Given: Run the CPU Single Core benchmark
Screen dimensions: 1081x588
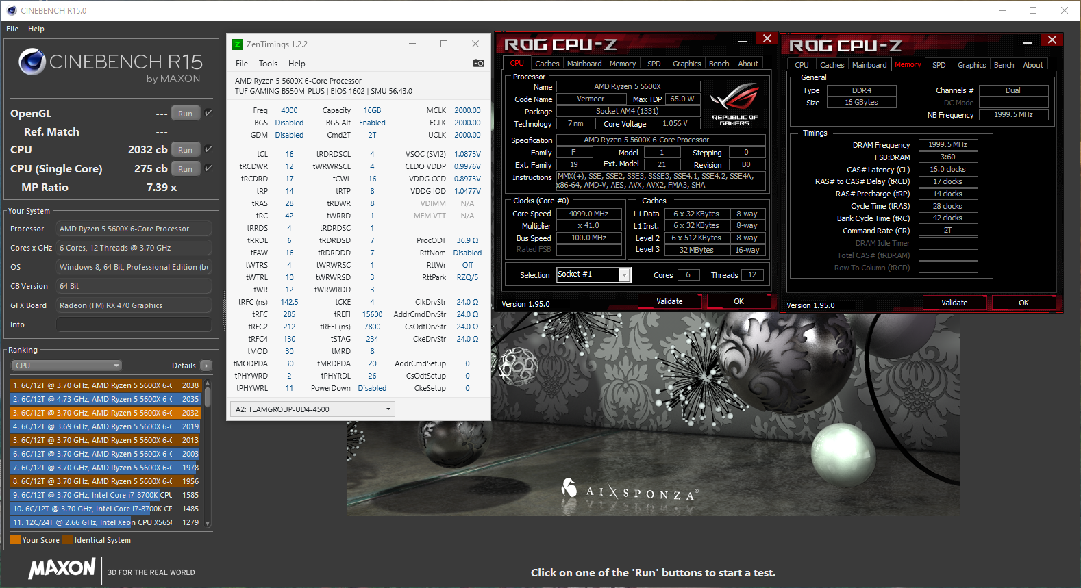Looking at the screenshot, I should (x=186, y=169).
